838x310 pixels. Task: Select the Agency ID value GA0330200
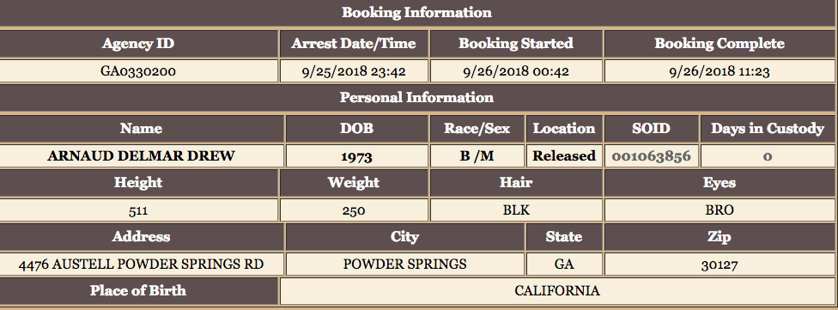coord(138,71)
